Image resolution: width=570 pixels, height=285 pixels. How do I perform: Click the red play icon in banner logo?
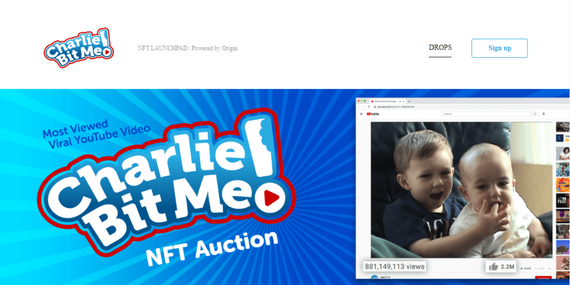[271, 198]
